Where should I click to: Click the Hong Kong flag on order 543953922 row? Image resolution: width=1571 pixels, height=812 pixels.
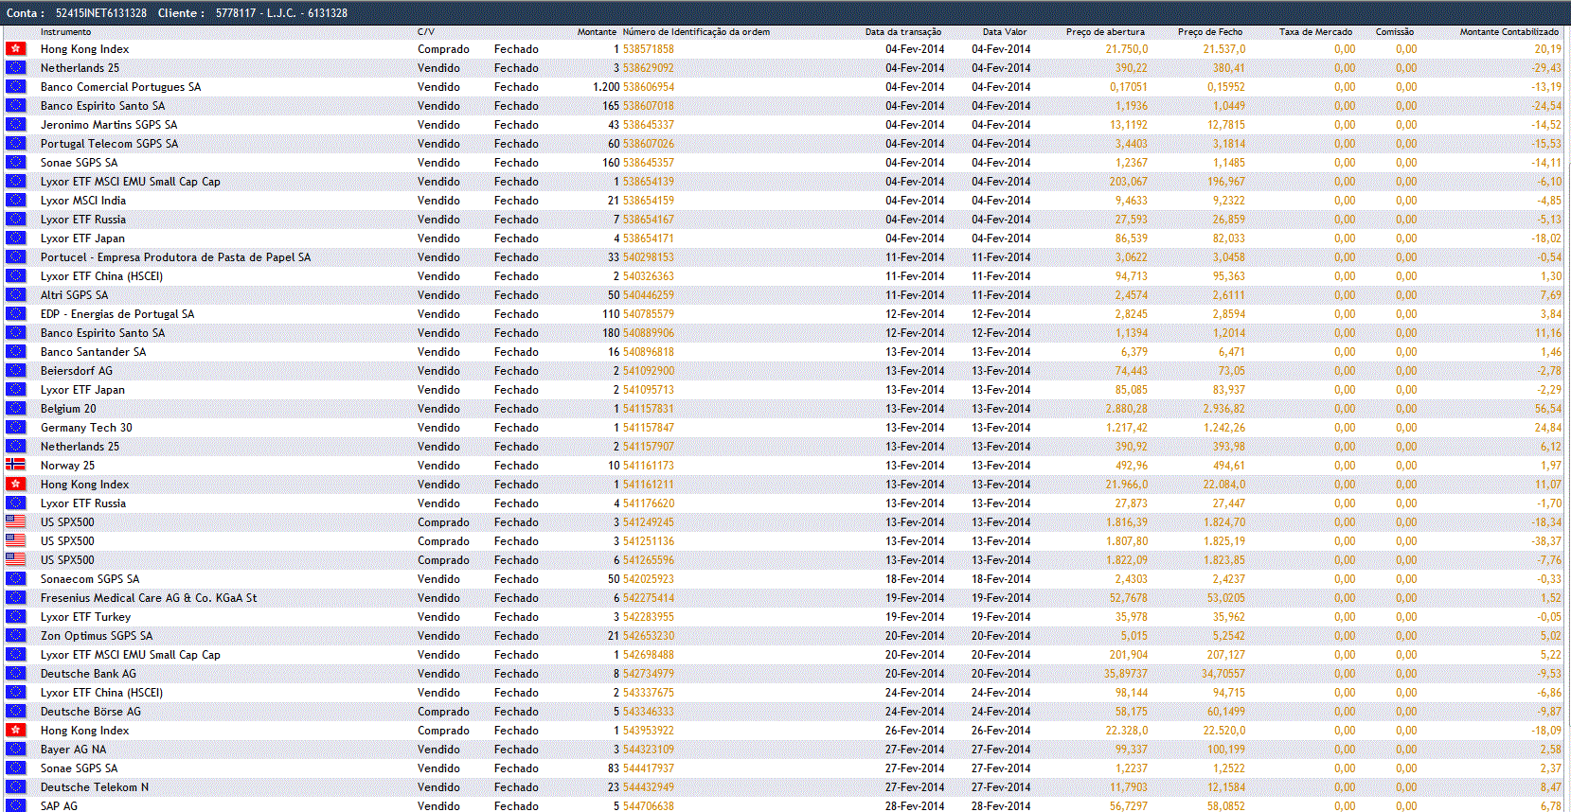click(x=15, y=730)
